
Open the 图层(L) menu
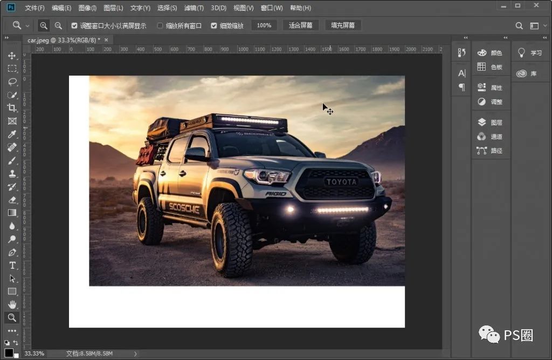click(x=113, y=8)
